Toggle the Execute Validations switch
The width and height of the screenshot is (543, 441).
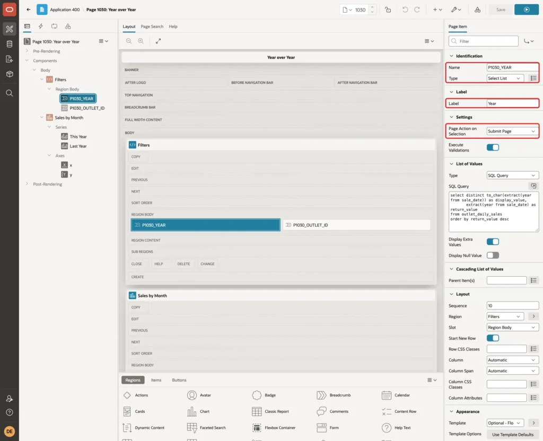pos(493,147)
